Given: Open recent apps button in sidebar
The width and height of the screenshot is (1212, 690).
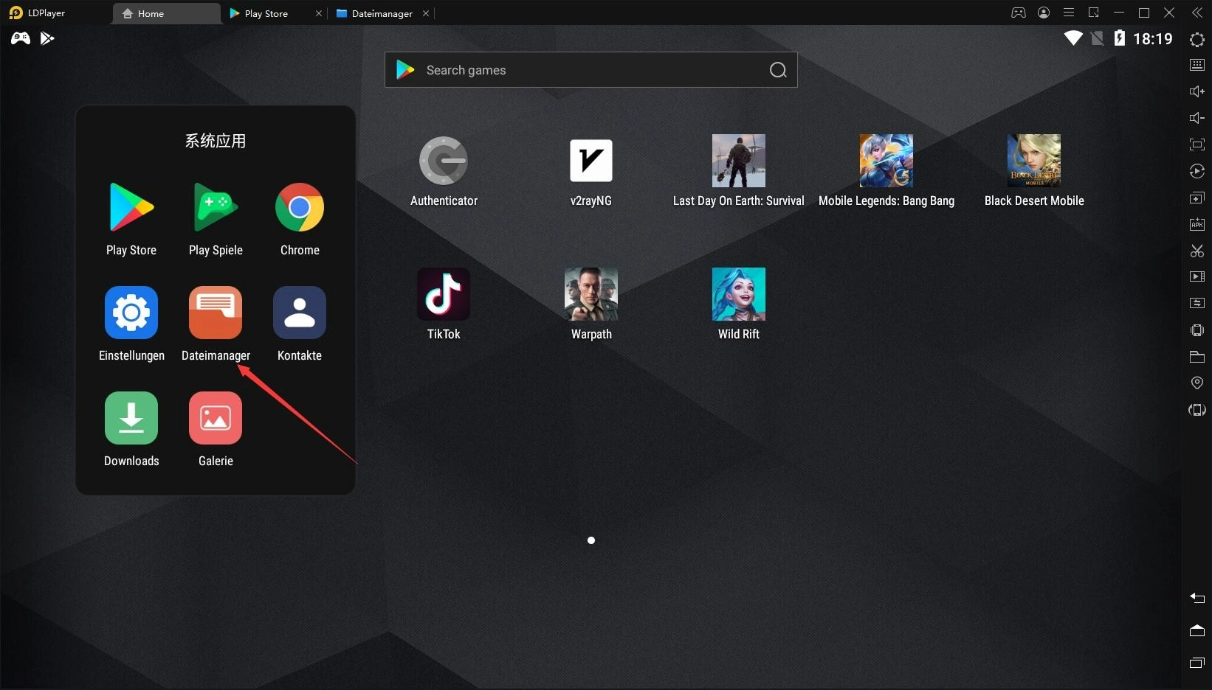Looking at the screenshot, I should coord(1197,663).
